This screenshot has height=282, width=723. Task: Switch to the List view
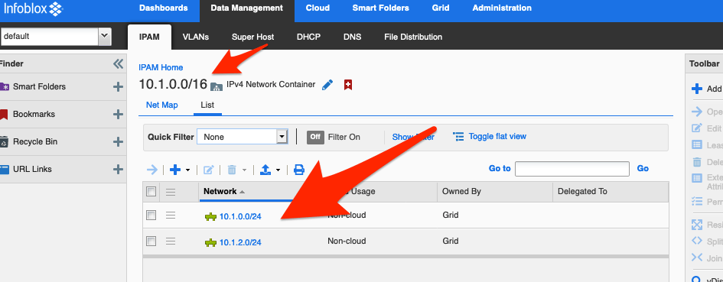[x=207, y=105]
